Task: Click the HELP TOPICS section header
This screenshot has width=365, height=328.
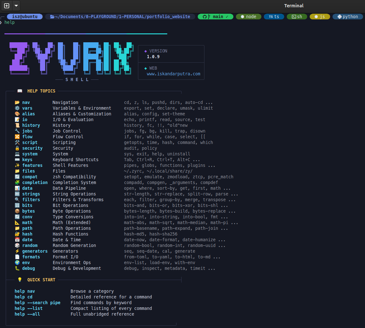Action: tap(41, 91)
